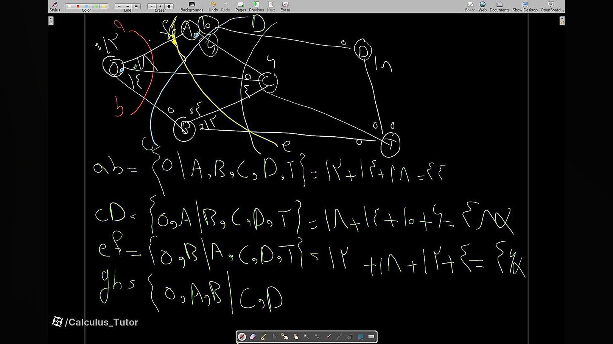Pick the large eraser size

point(169,6)
